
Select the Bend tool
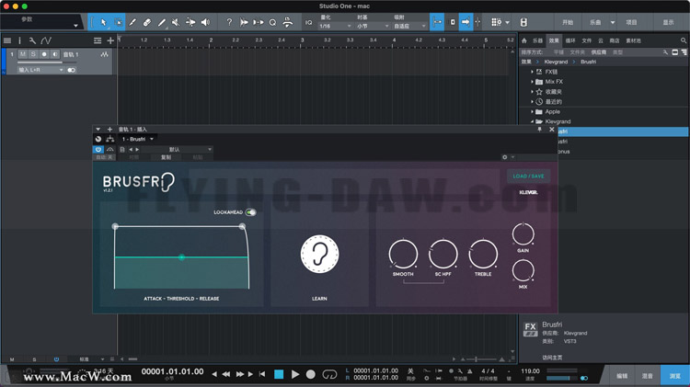tap(190, 22)
